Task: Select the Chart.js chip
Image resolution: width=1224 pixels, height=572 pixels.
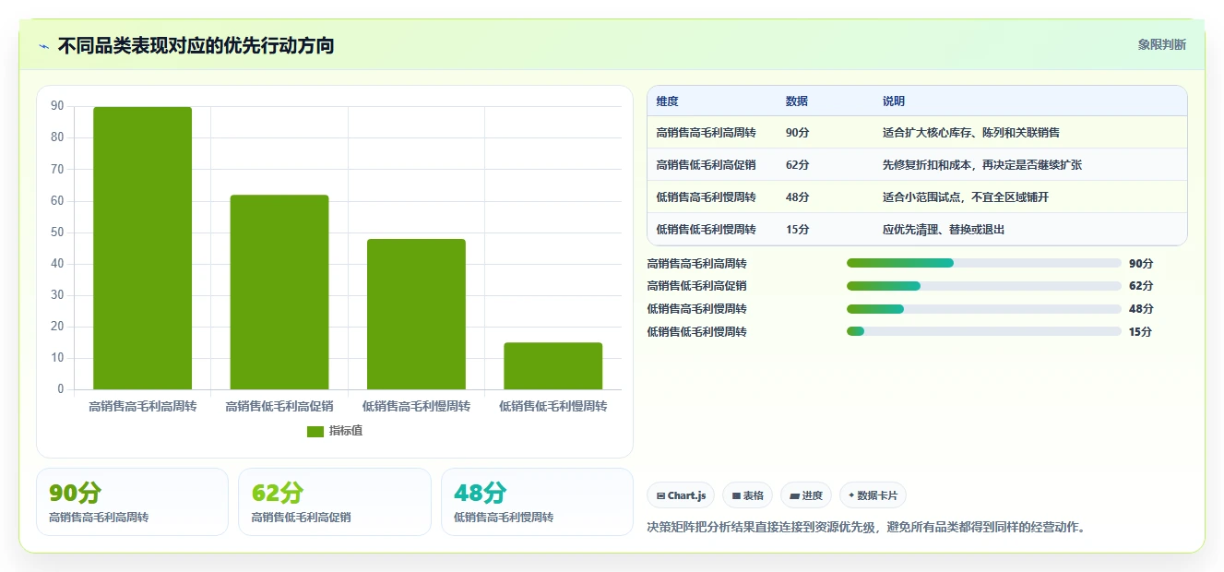Action: tap(681, 495)
